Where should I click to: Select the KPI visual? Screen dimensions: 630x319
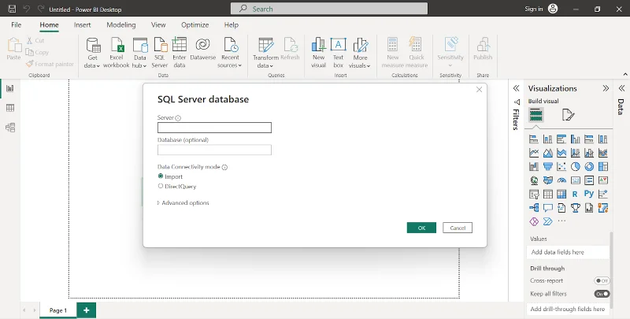click(x=602, y=180)
